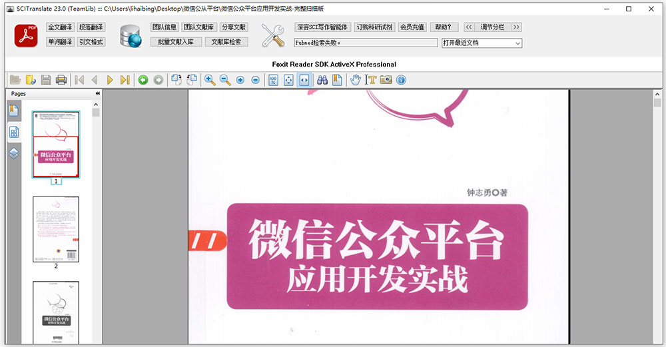Go to the next page arrow
The width and height of the screenshot is (666, 347).
point(110,80)
